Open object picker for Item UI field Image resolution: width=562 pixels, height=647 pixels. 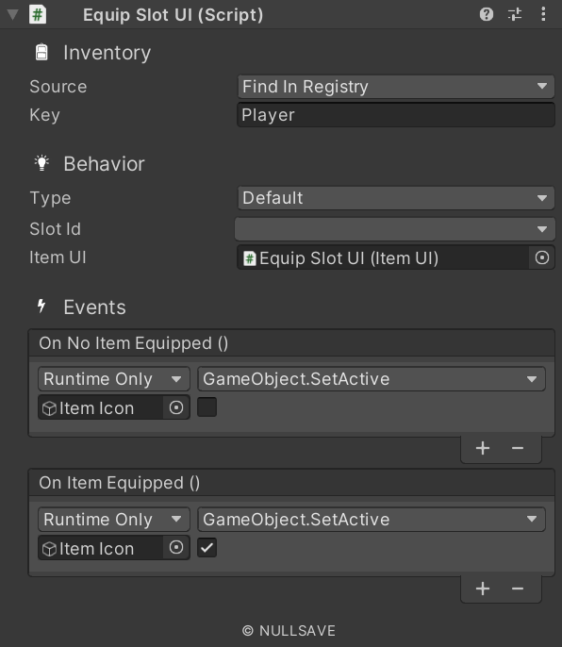click(x=542, y=257)
